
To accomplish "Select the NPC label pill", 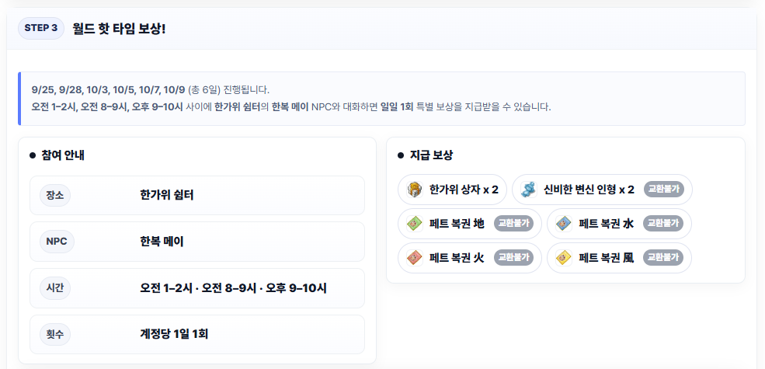I will [x=57, y=242].
